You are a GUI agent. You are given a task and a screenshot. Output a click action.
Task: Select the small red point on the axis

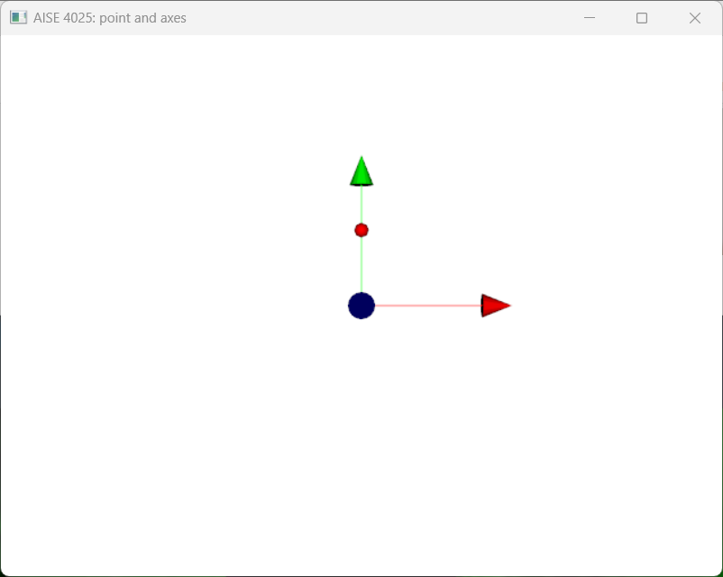[361, 229]
